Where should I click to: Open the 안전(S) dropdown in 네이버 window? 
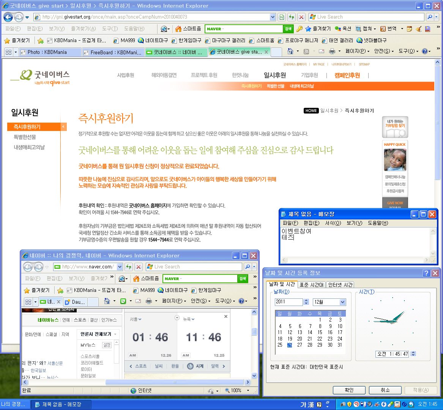pyautogui.click(x=200, y=301)
